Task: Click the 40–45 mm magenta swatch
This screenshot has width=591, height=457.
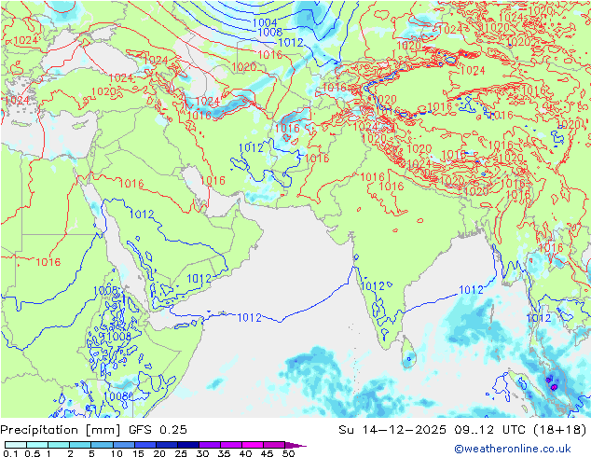Action: point(252,445)
